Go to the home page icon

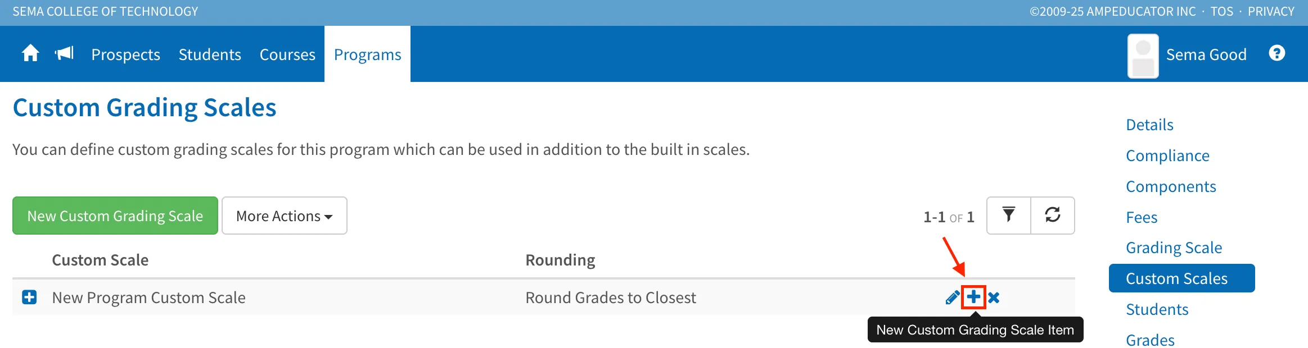pos(30,54)
